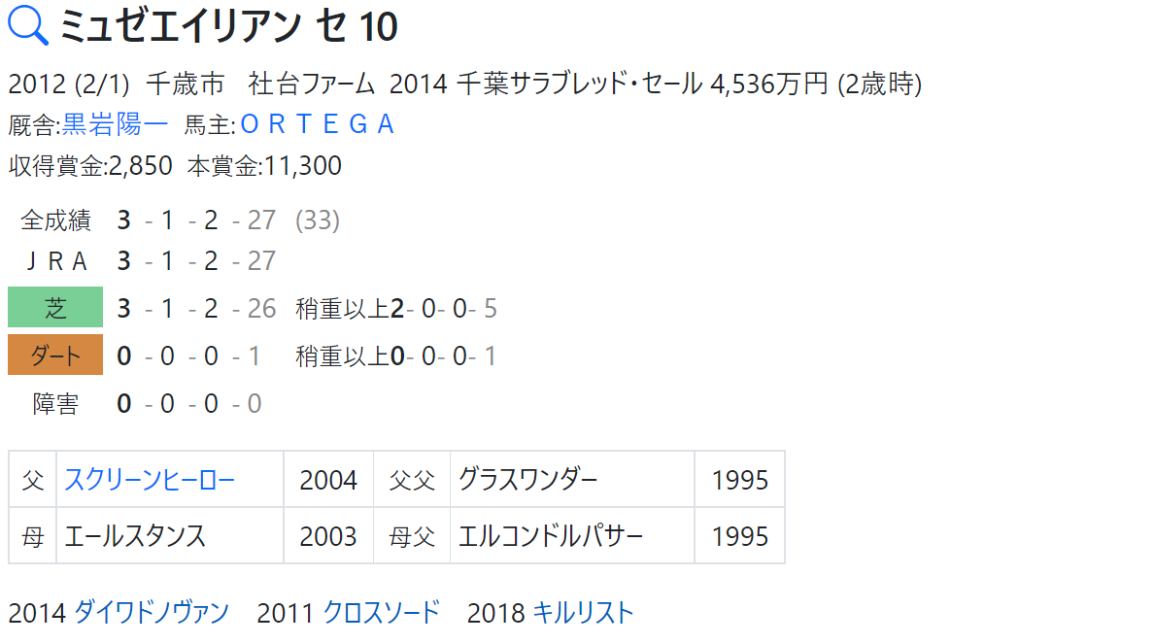Click the 千葉サラブレッド・セール sale text

pyautogui.click(x=579, y=84)
